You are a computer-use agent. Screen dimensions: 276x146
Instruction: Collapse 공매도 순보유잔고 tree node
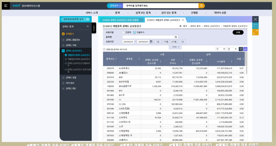pyautogui.click(x=63, y=51)
